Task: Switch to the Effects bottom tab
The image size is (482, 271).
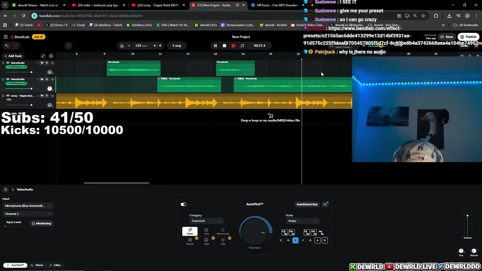Action: pyautogui.click(x=37, y=265)
